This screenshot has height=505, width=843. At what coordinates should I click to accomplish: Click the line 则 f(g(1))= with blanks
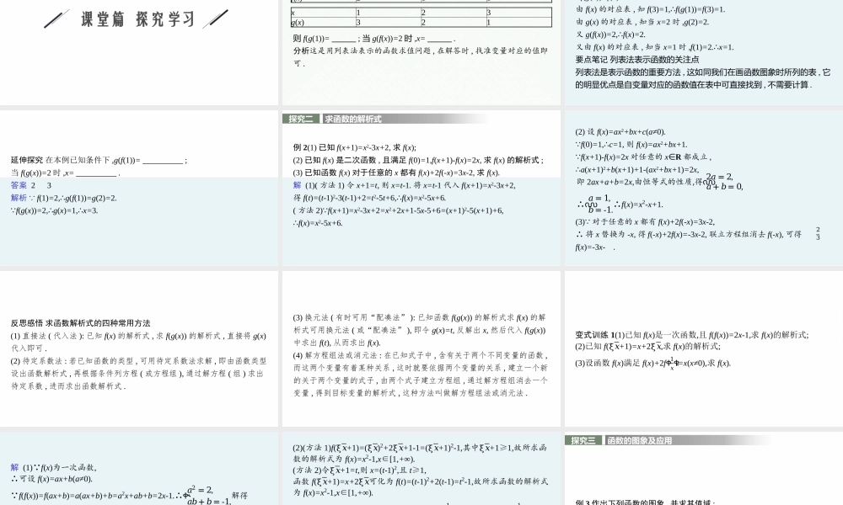374,39
